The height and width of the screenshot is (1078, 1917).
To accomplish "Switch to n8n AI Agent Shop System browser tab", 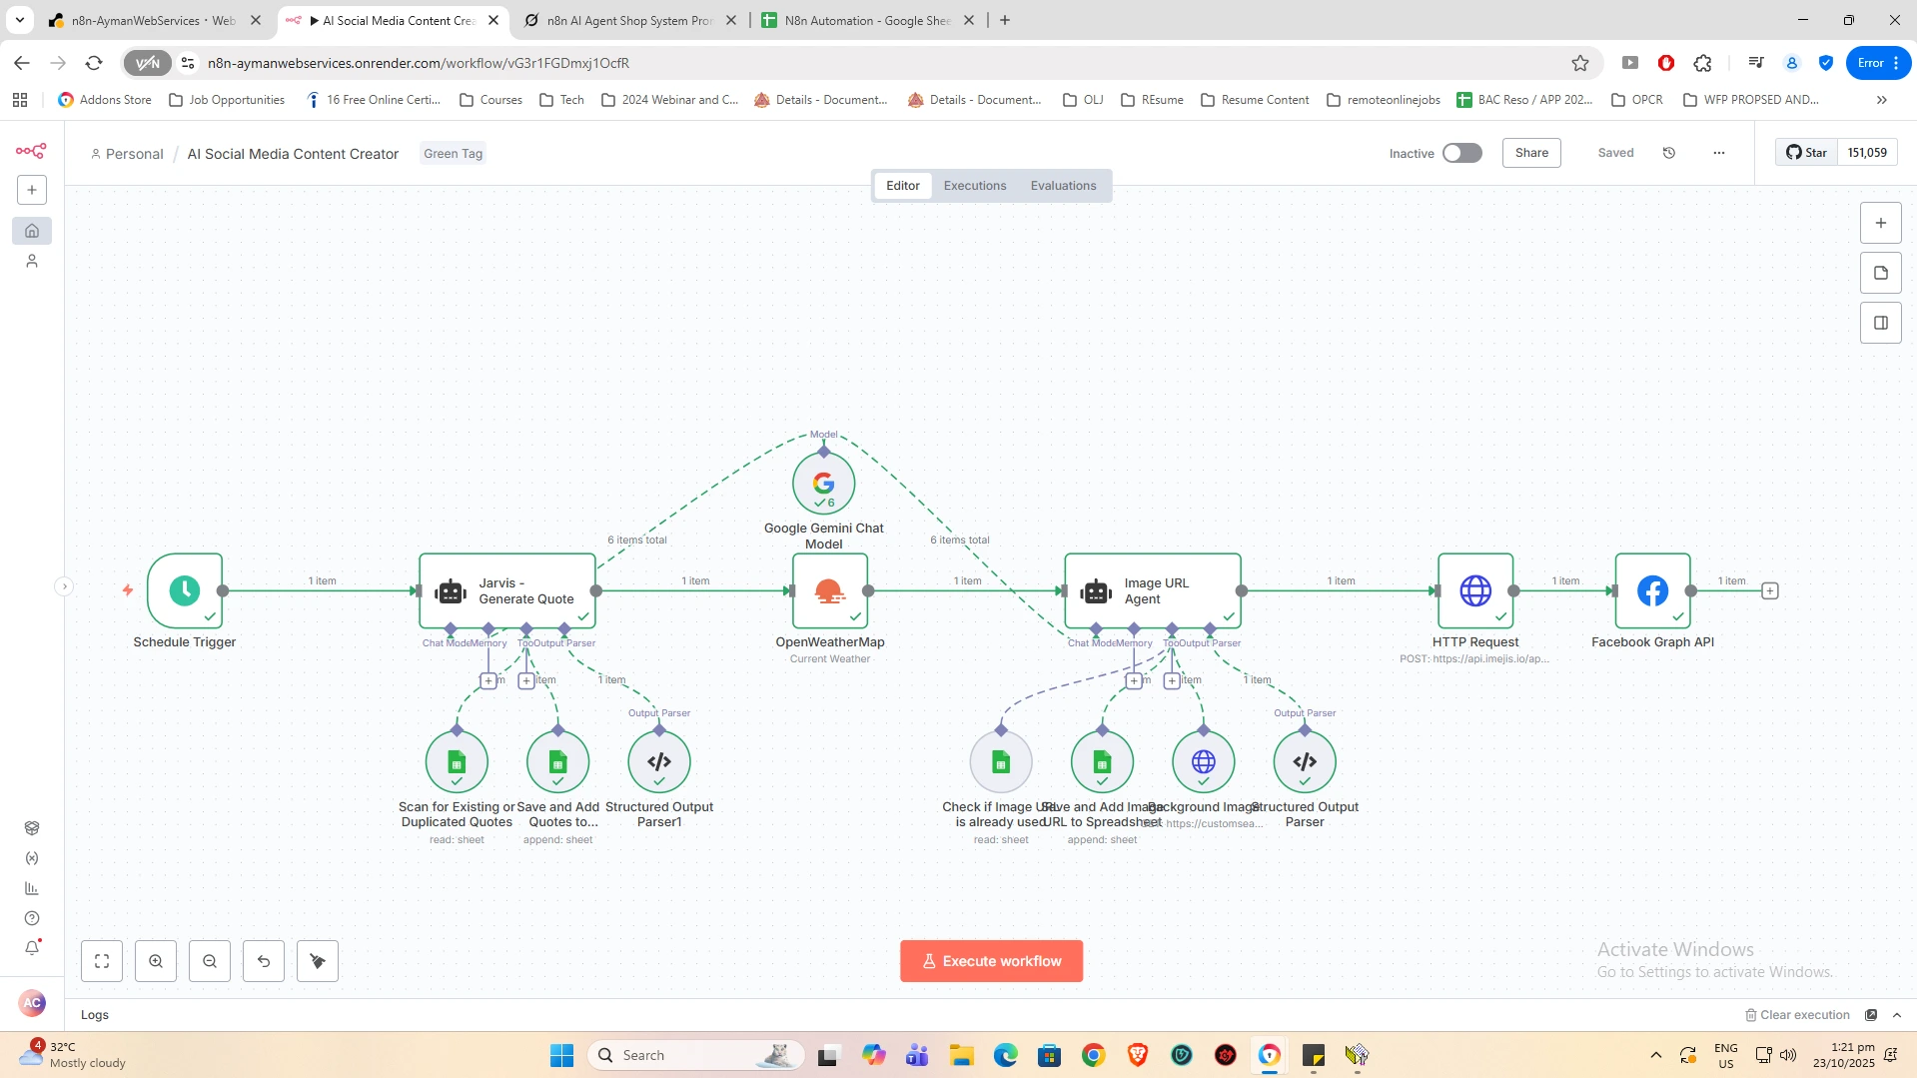I will 631,20.
